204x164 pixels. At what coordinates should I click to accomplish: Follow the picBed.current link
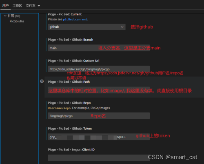(75, 20)
